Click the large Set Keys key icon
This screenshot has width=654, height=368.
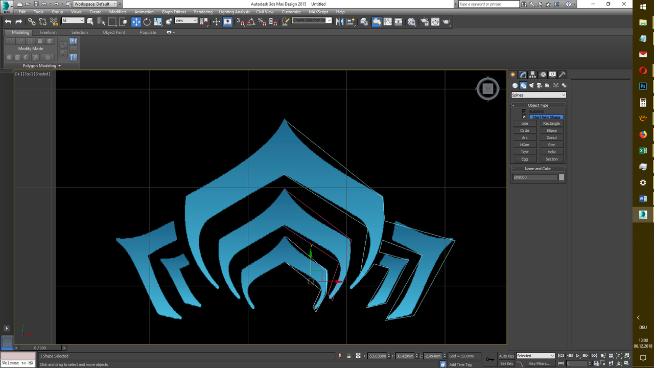(x=490, y=359)
